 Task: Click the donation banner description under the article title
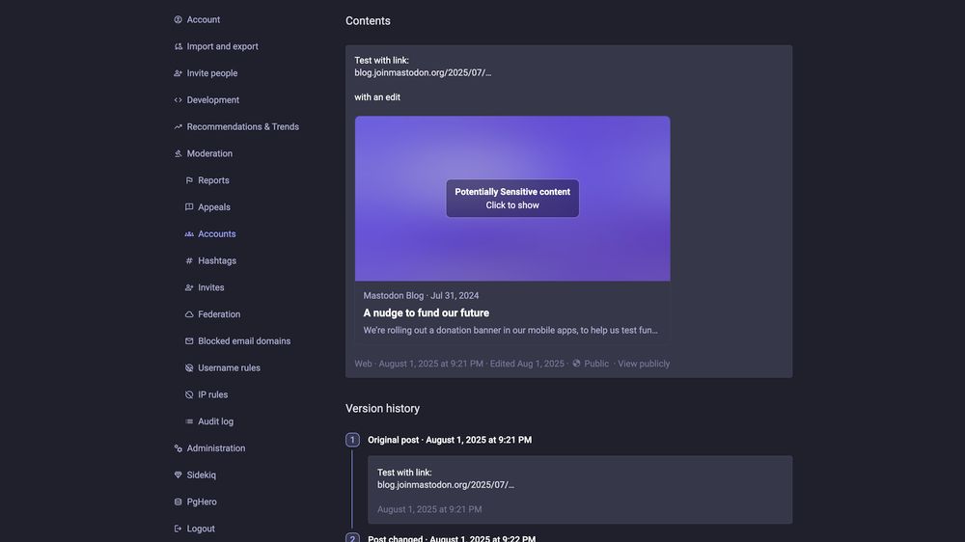(x=510, y=331)
